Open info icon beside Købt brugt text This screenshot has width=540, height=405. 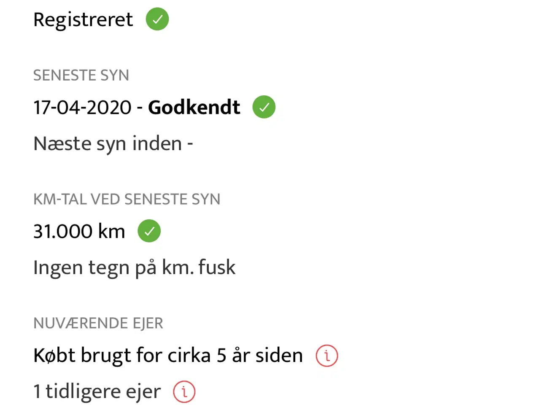point(327,356)
